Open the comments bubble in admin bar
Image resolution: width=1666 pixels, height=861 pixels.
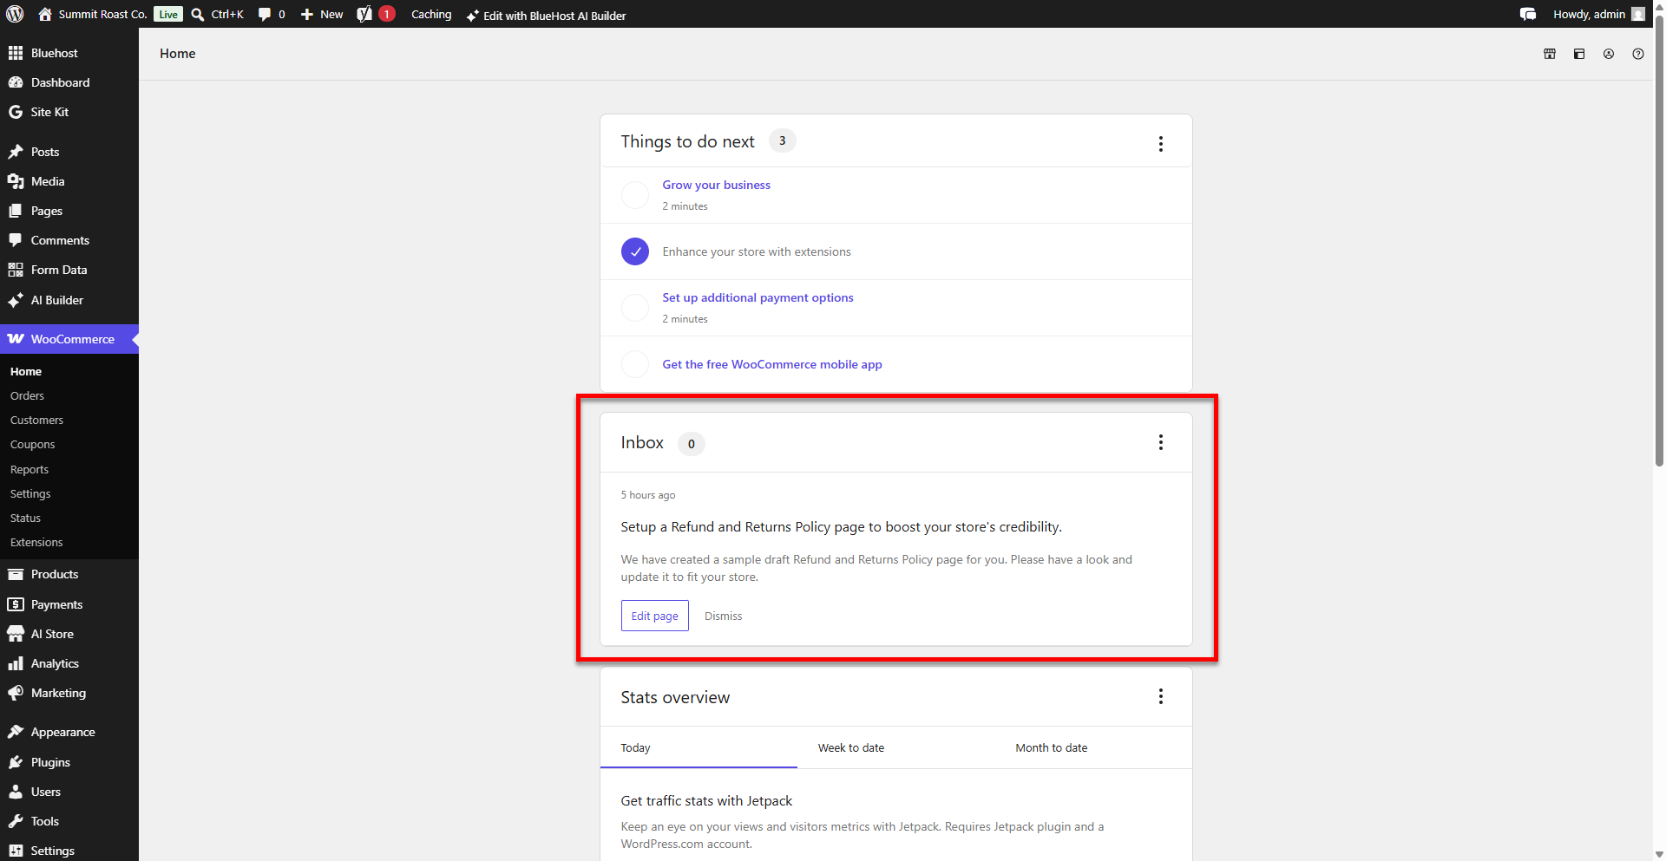tap(265, 14)
